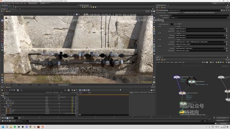
Task: Open the Windows Start menu
Action: (3, 127)
